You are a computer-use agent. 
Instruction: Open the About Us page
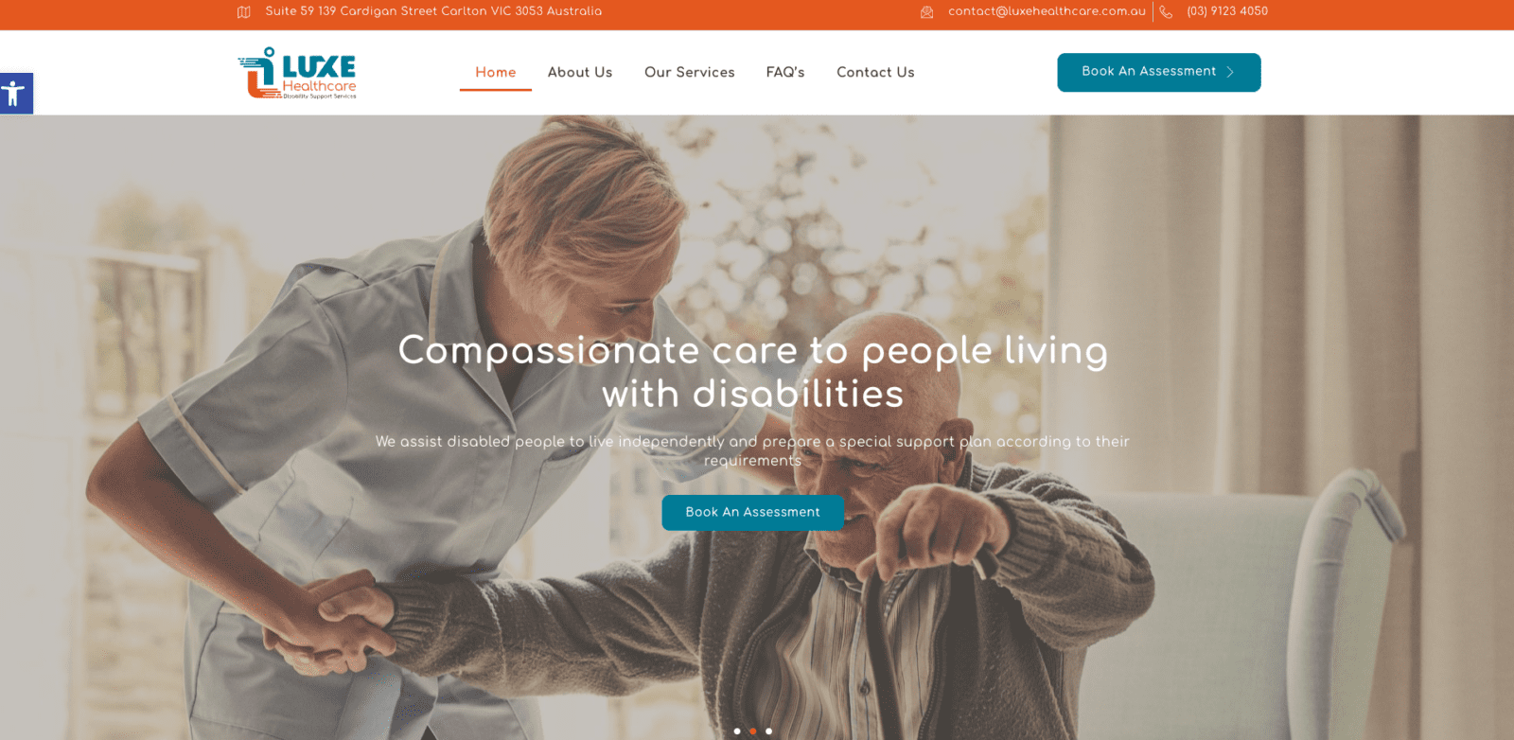click(x=580, y=72)
